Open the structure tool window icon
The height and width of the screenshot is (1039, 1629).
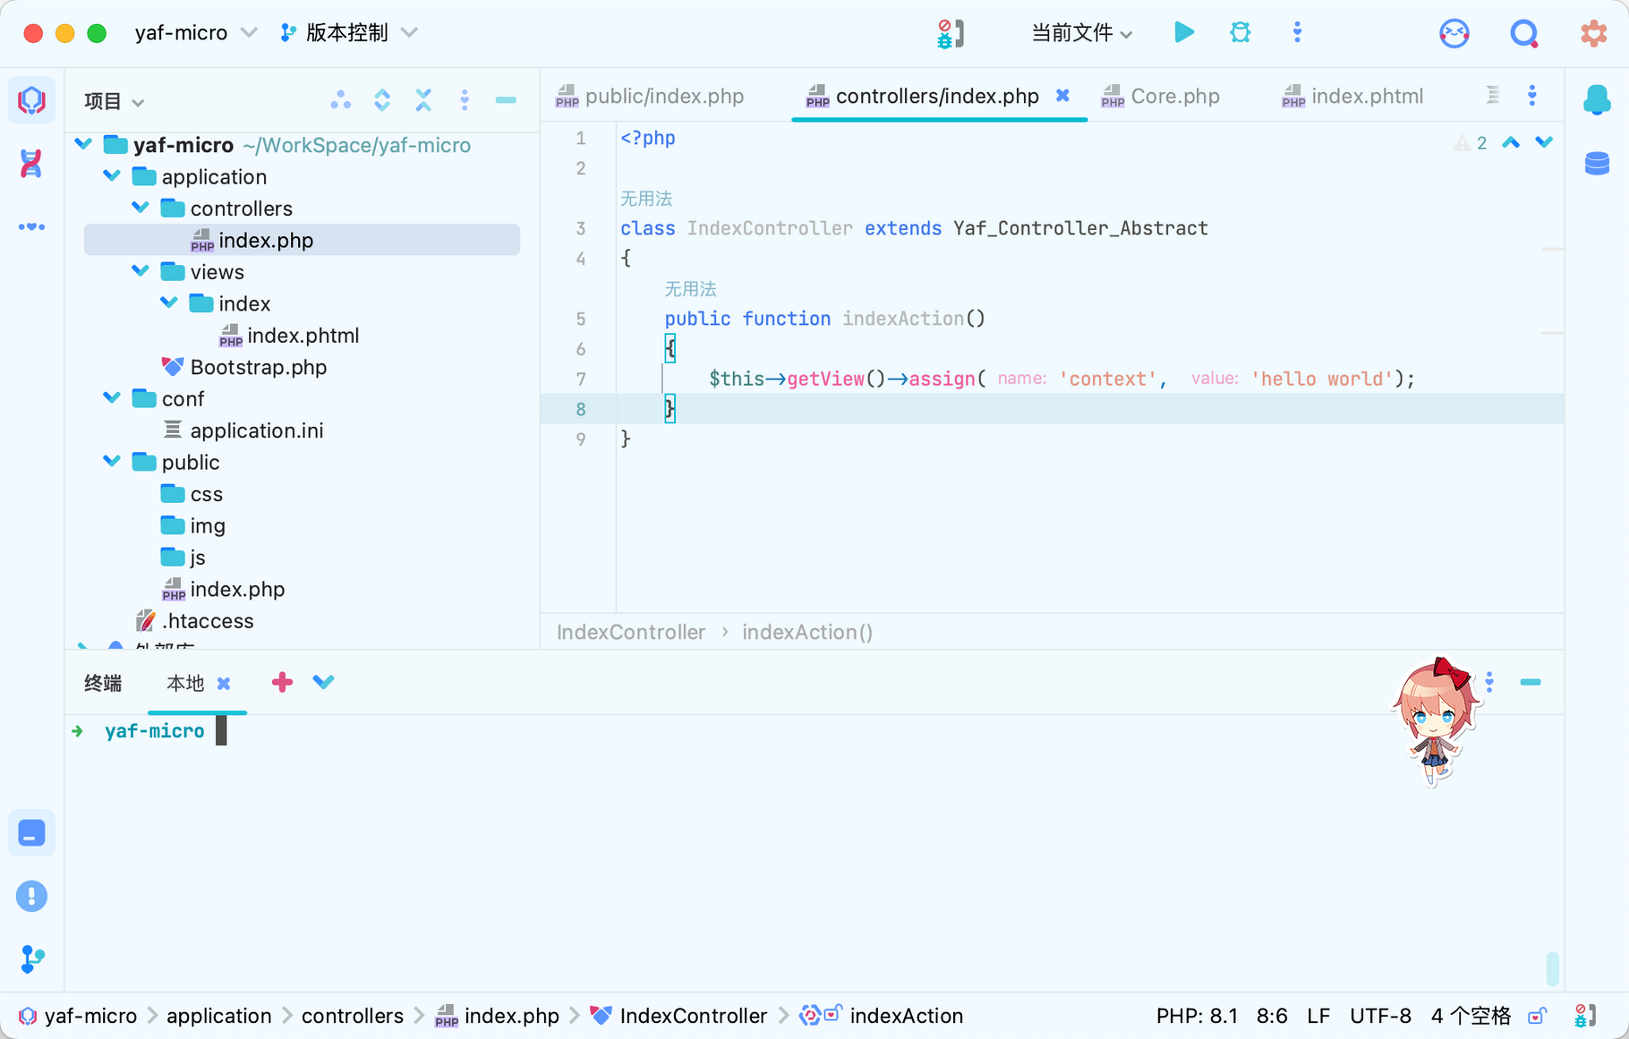point(31,164)
